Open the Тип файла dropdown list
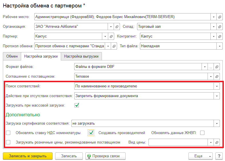 pos(220,46)
